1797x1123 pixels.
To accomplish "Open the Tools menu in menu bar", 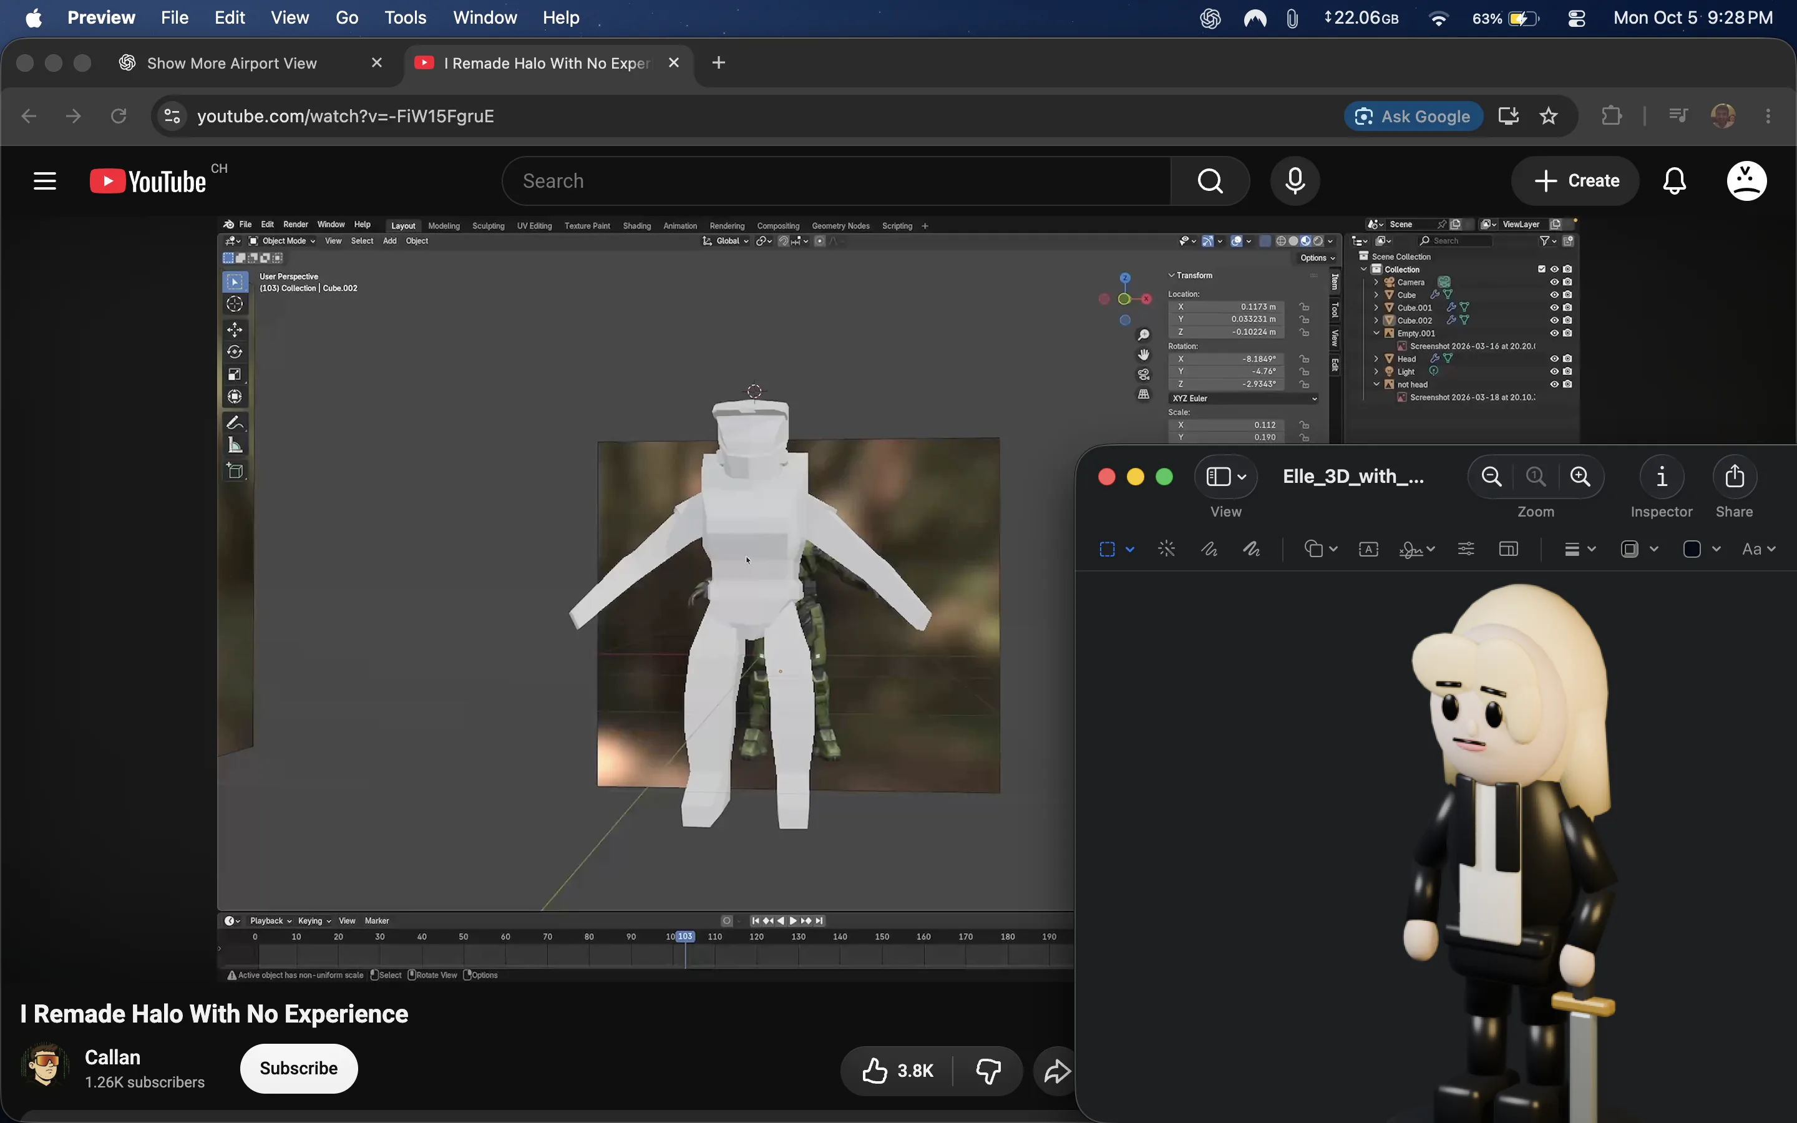I will pyautogui.click(x=405, y=18).
